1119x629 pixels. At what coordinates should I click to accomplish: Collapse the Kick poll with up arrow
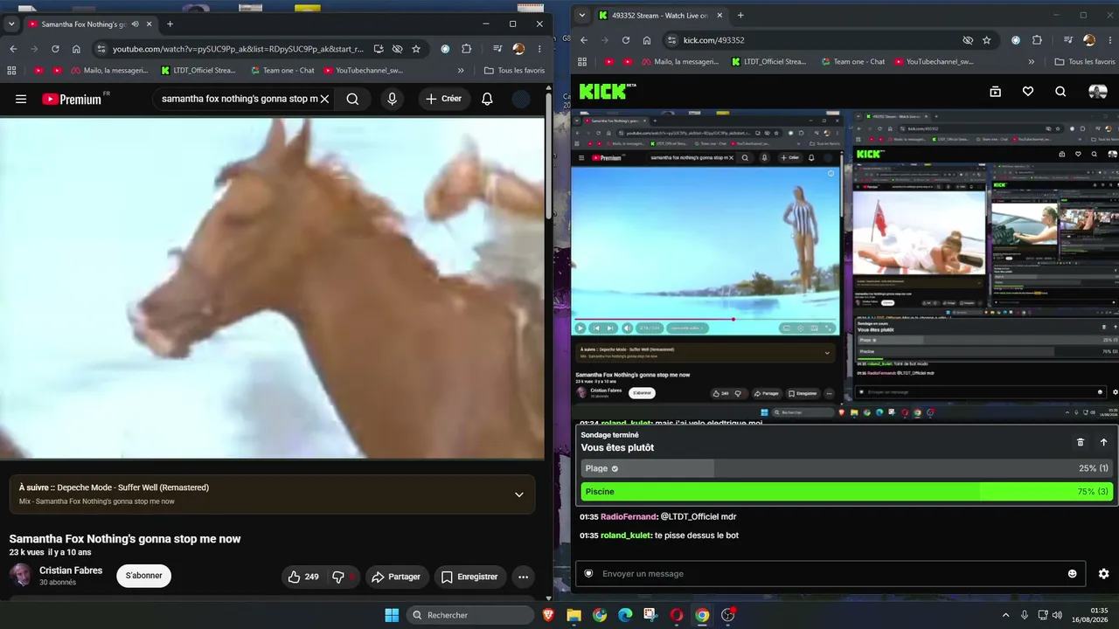[1103, 442]
